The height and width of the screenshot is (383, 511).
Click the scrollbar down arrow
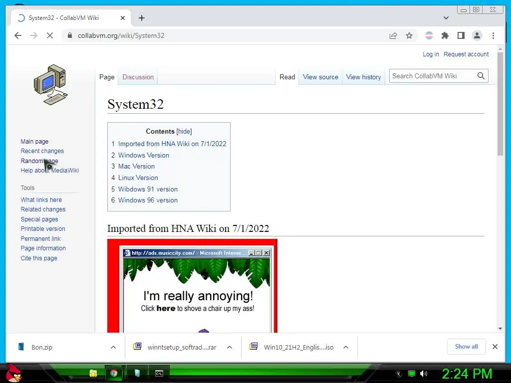(x=500, y=329)
